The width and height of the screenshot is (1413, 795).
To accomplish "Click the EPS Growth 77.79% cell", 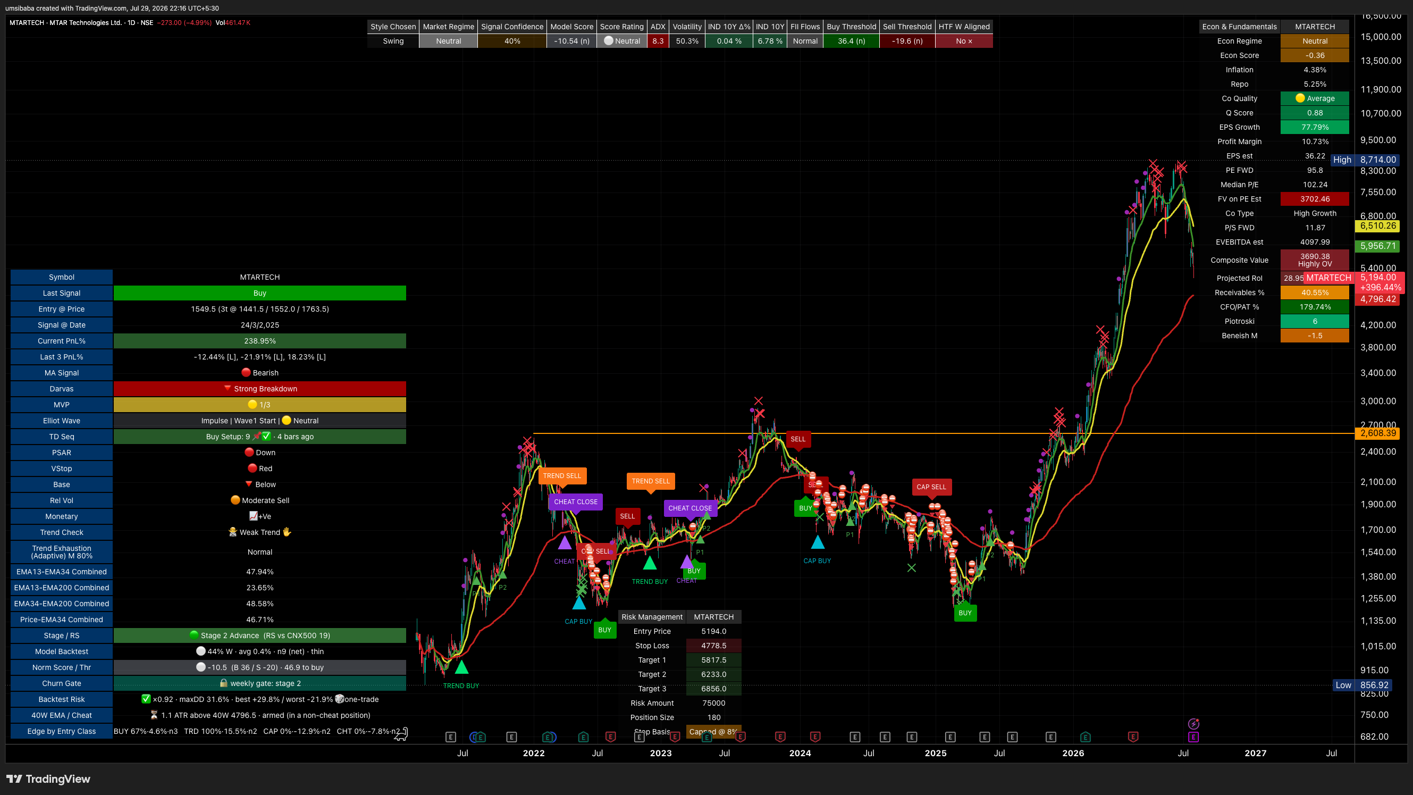I will click(x=1315, y=127).
